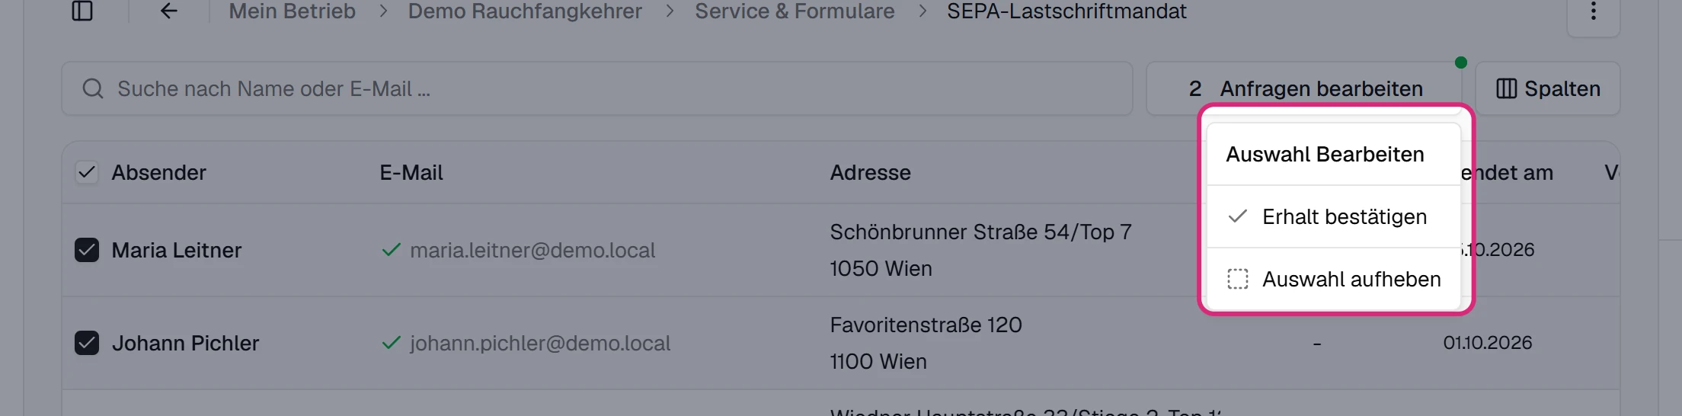Toggle the select-all checkbox next to Absender
This screenshot has width=1682, height=416.
click(87, 172)
